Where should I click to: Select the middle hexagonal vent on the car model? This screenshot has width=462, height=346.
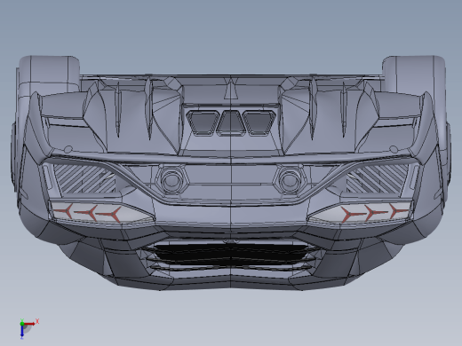(231, 123)
